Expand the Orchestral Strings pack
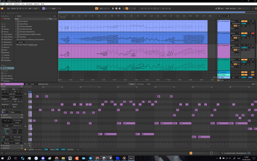Screen dimensions: 257x161 click(16, 29)
